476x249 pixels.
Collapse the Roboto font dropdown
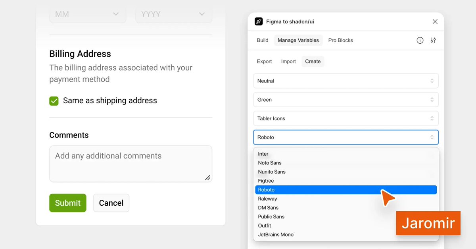click(346, 137)
